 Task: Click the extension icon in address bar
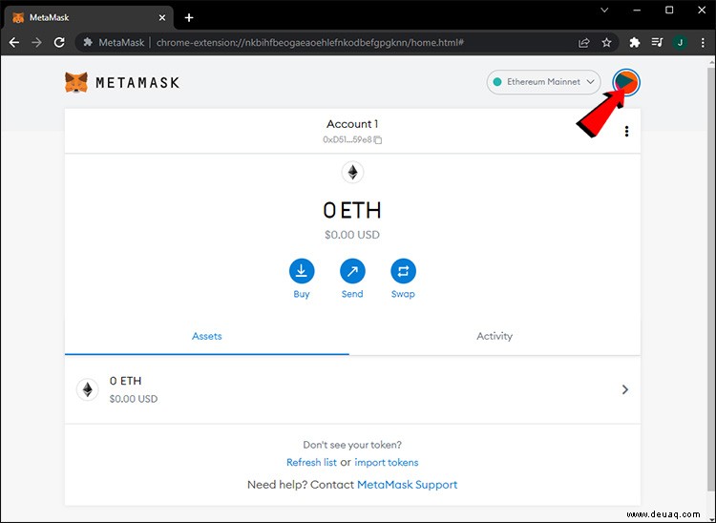tap(88, 42)
